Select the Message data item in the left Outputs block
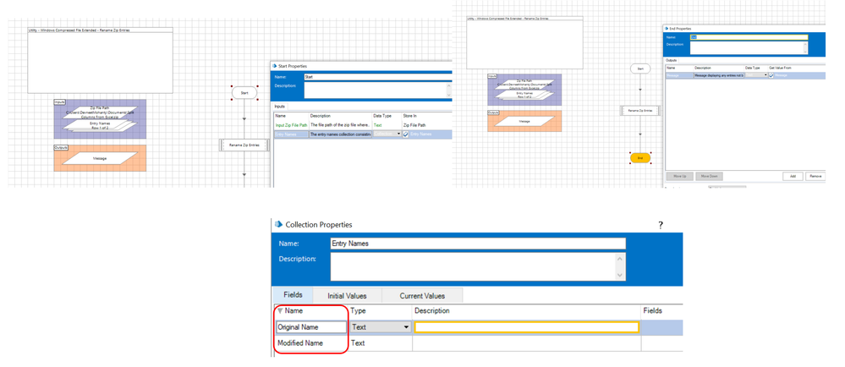The height and width of the screenshot is (367, 845). pos(99,158)
